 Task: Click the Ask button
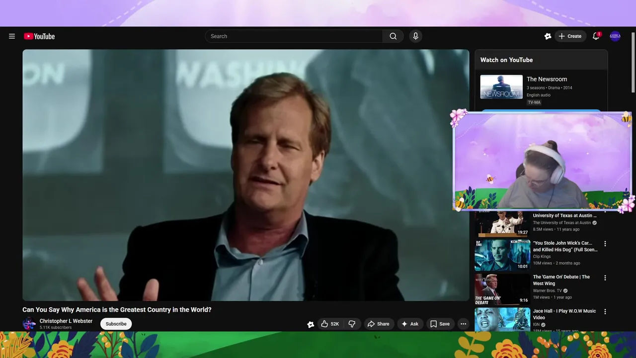coord(410,324)
